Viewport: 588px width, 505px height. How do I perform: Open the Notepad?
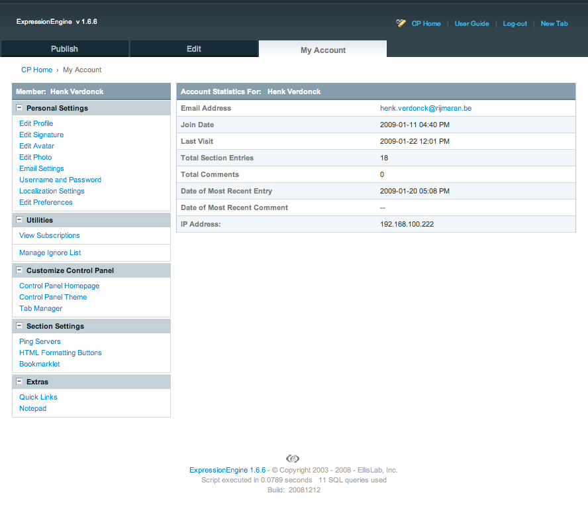click(x=32, y=408)
